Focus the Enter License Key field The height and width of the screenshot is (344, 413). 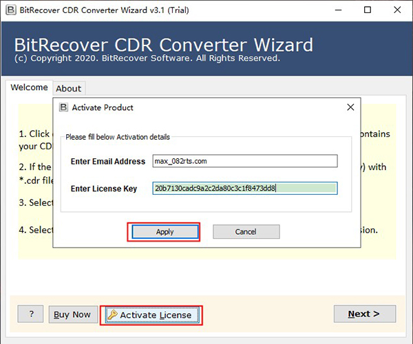click(x=245, y=189)
